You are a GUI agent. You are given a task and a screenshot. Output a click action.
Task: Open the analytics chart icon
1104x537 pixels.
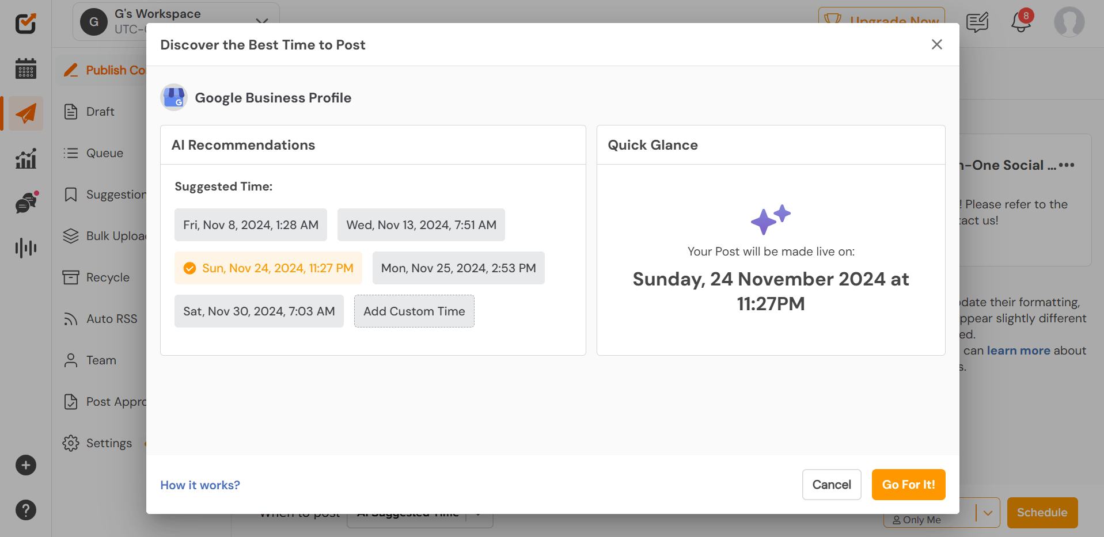25,158
